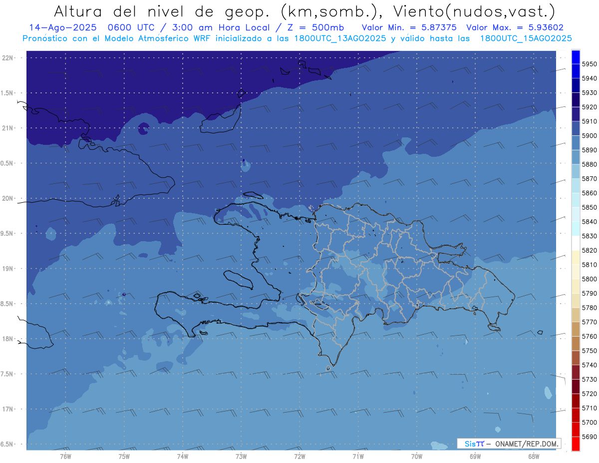Click legend value 5760

tap(589, 336)
